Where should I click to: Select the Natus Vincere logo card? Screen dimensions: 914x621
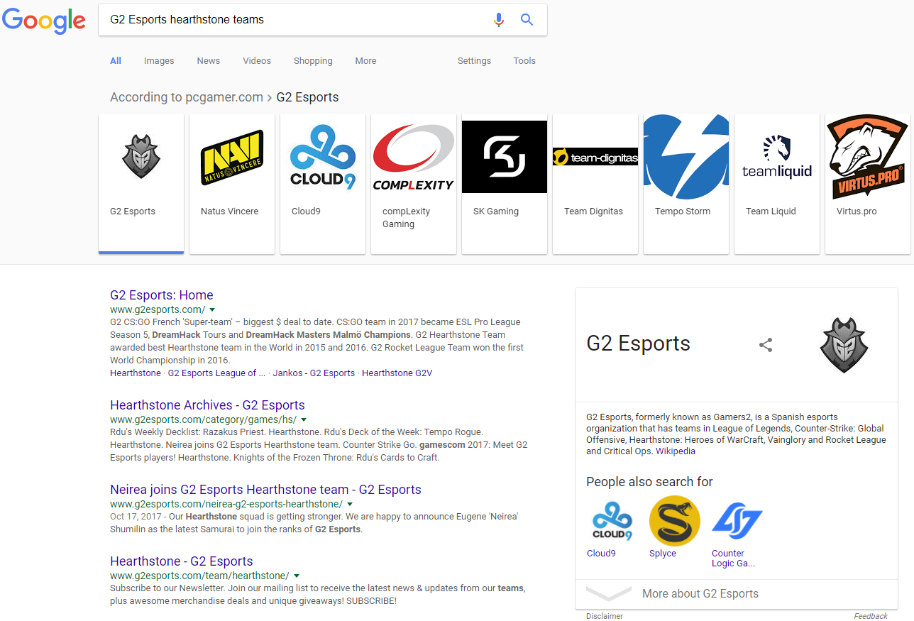pyautogui.click(x=231, y=183)
